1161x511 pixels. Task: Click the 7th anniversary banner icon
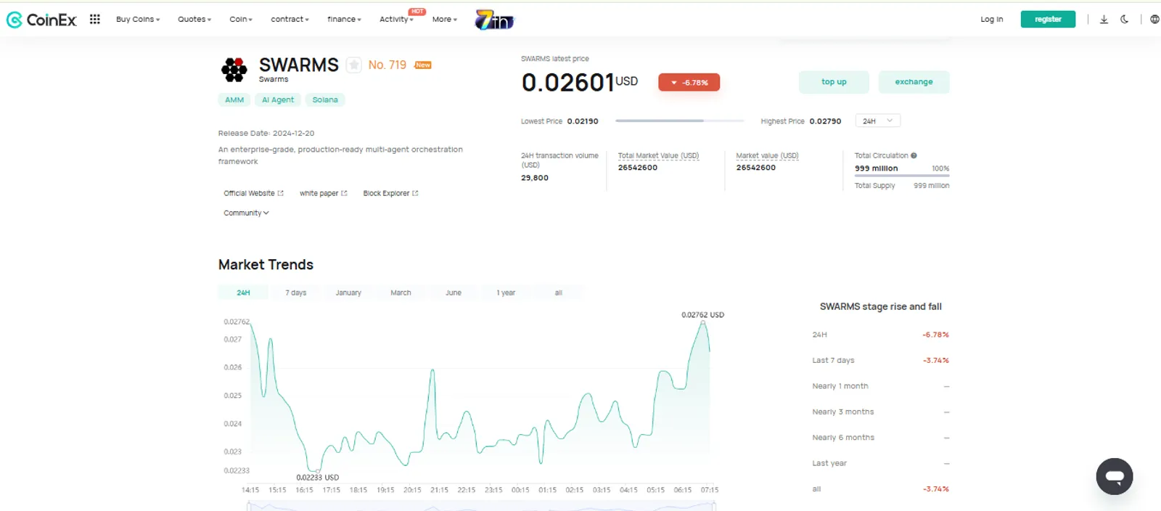[494, 20]
